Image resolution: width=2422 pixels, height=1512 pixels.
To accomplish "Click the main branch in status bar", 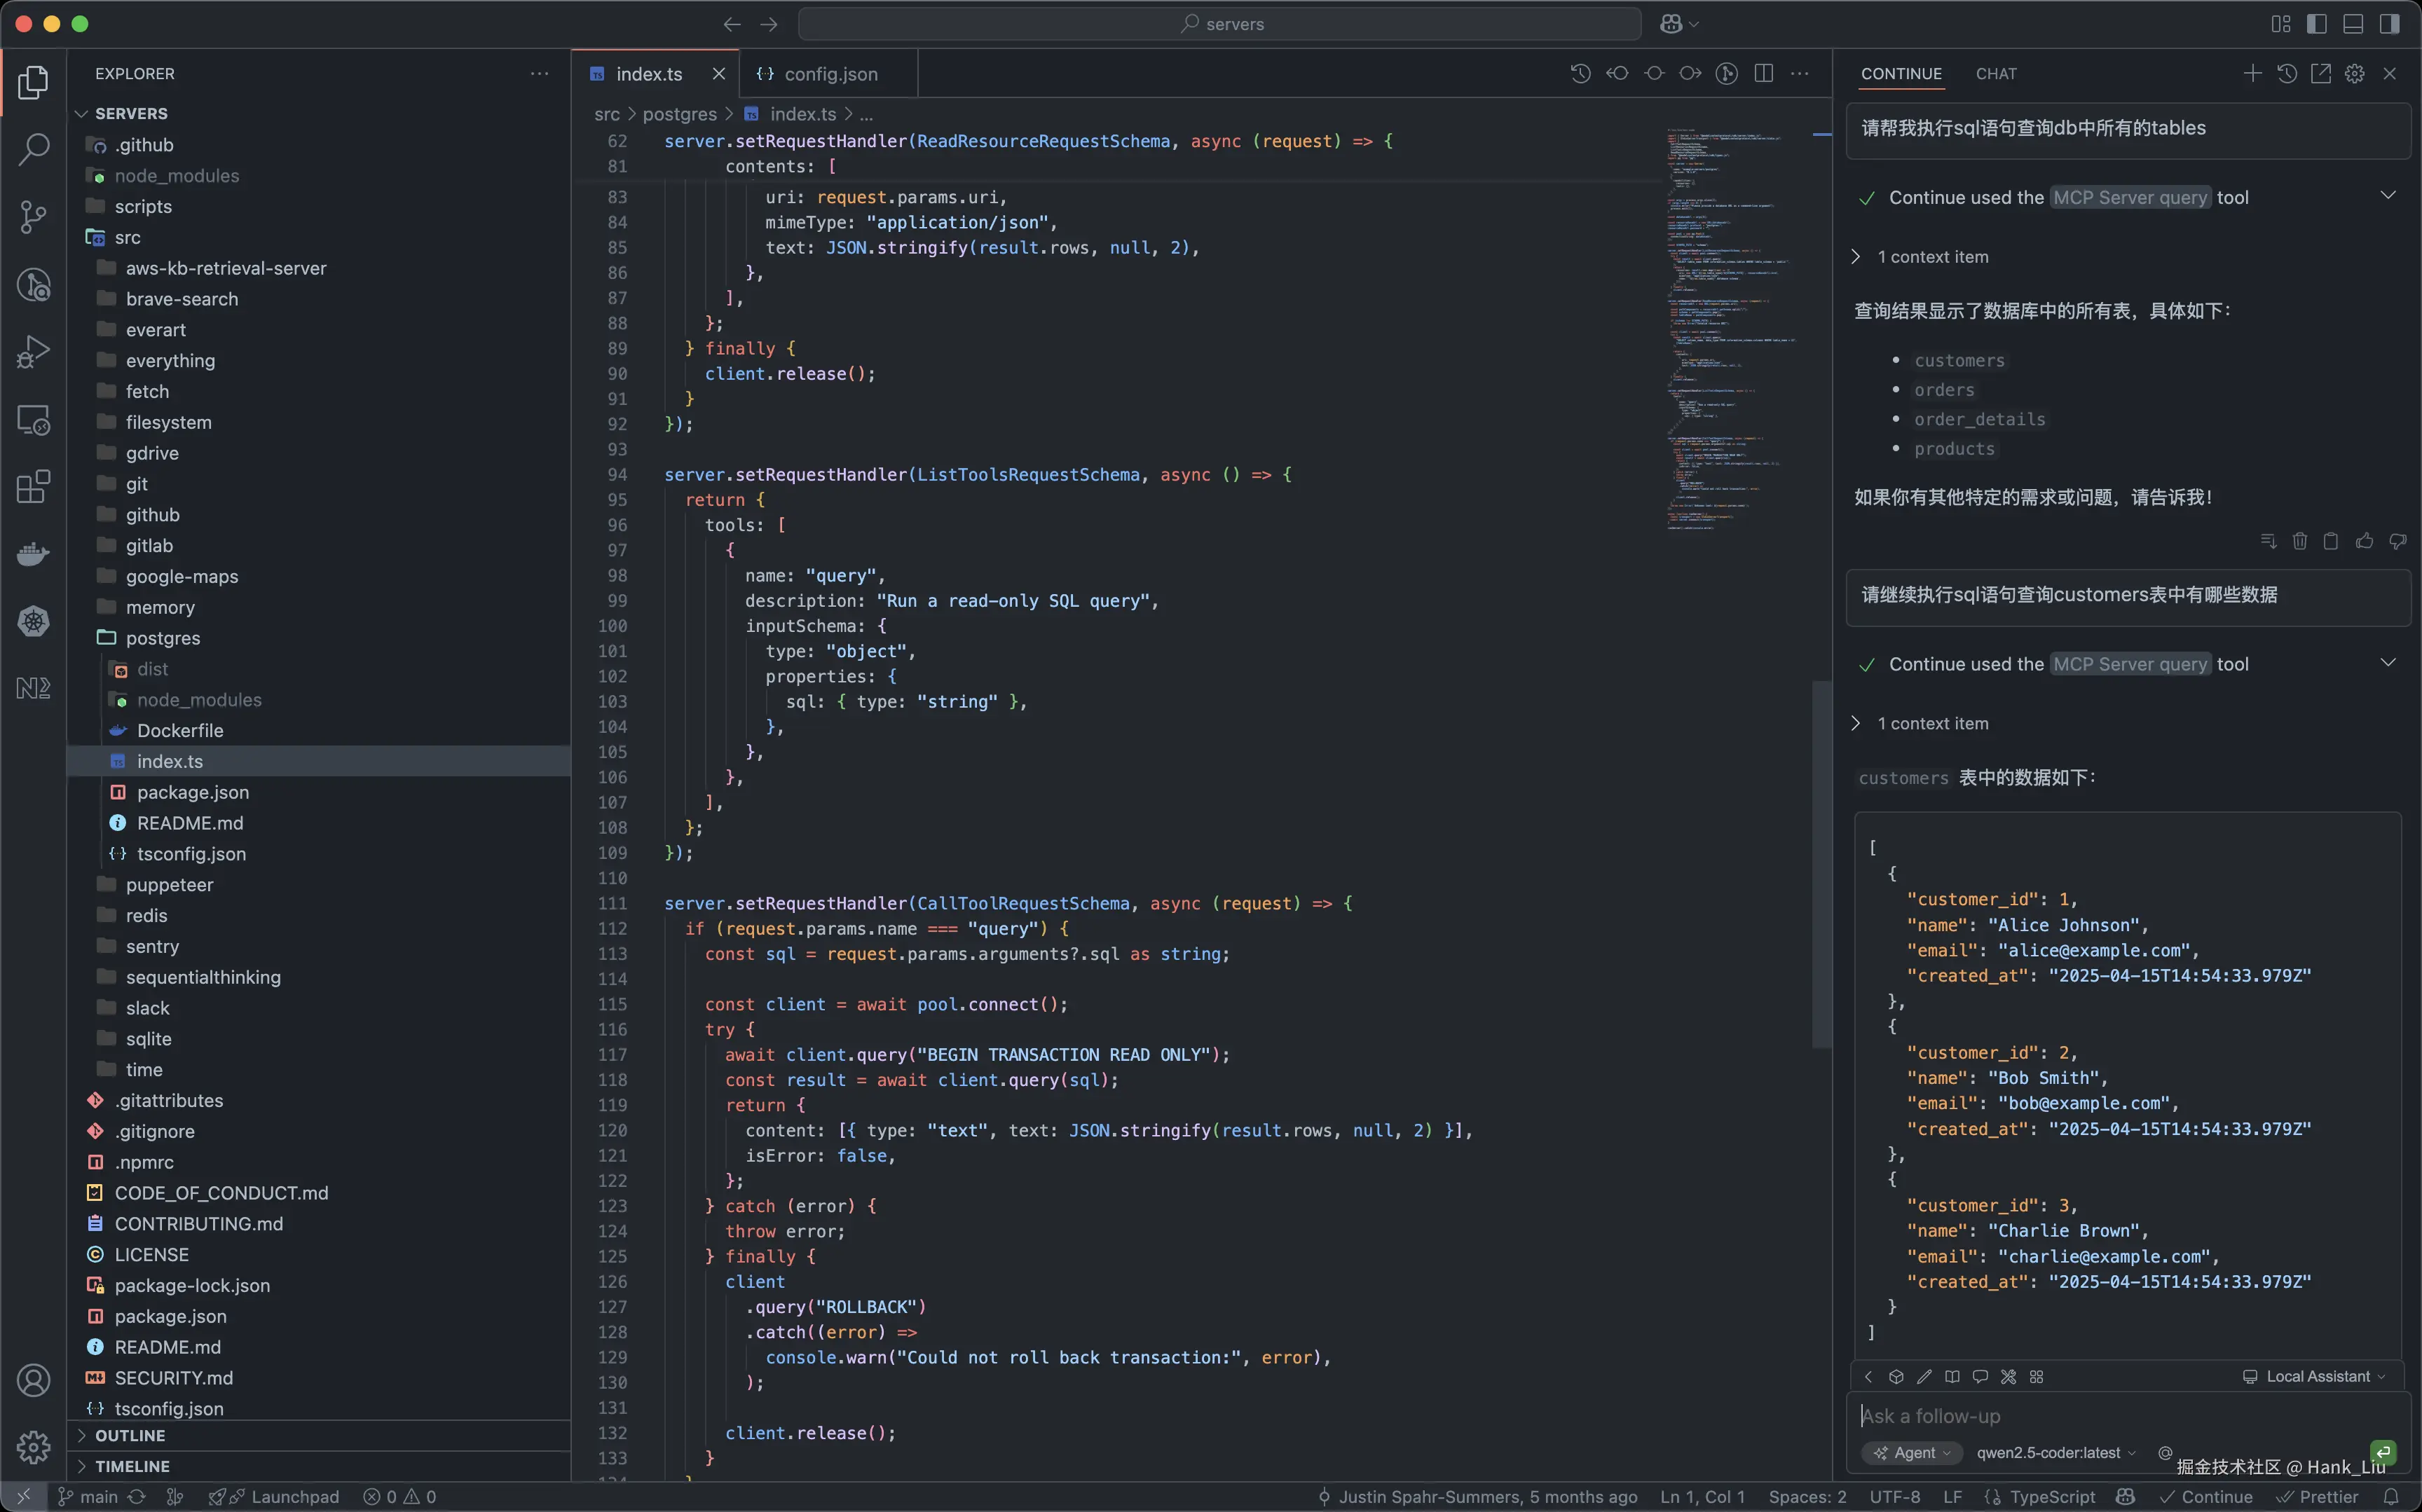I will [98, 1497].
